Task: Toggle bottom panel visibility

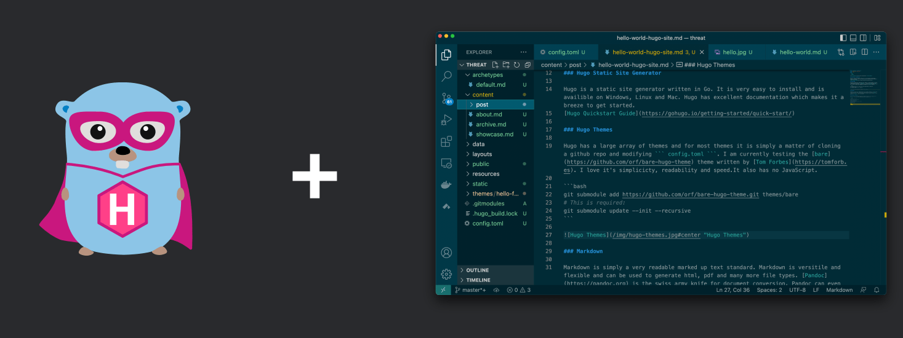Action: click(853, 37)
